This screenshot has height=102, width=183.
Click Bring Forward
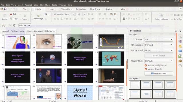[177, 15]
